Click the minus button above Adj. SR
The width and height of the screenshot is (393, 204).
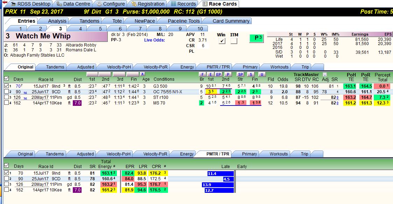(324, 74)
